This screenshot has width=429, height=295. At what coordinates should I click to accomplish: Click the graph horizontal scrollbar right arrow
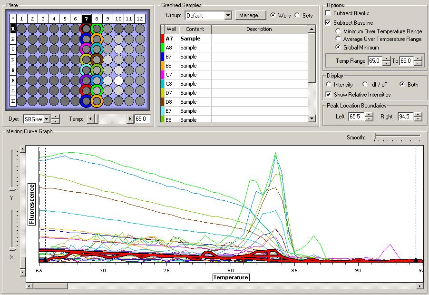[x=419, y=286]
